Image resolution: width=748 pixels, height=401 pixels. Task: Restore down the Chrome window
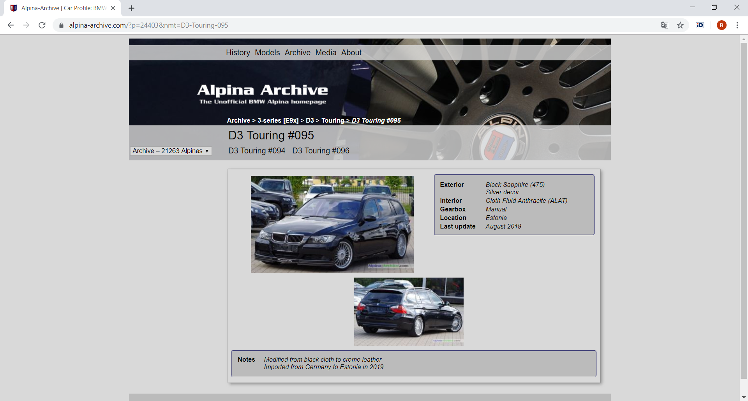coord(714,7)
